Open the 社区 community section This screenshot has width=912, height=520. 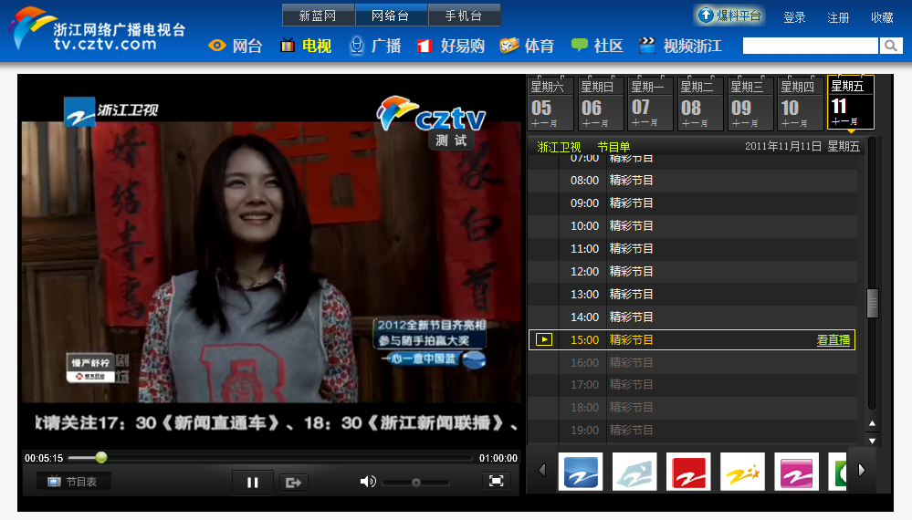point(597,46)
